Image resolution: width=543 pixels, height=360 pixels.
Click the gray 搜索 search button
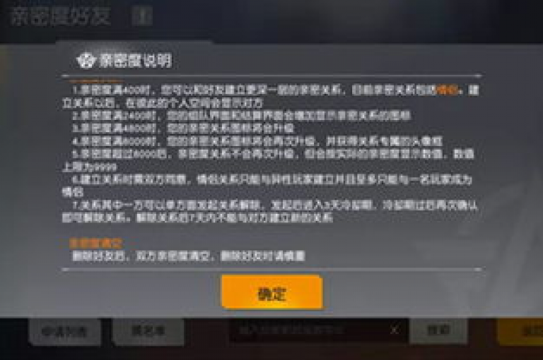[438, 330]
